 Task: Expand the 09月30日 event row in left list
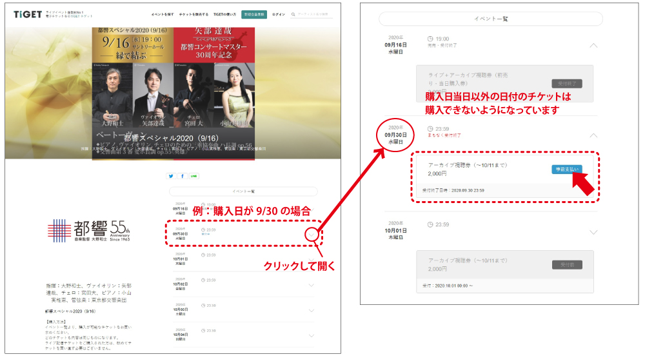(x=312, y=233)
